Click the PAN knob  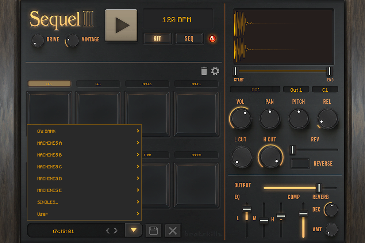click(x=270, y=119)
